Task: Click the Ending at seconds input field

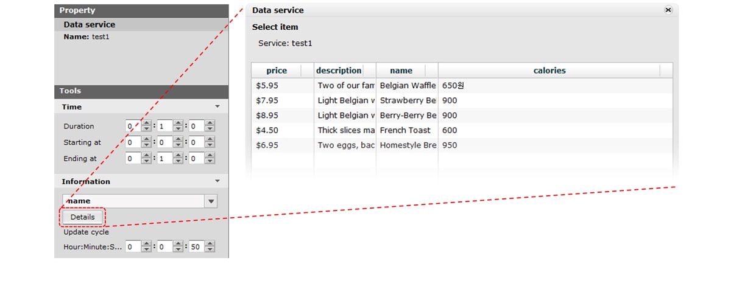Action: click(x=196, y=159)
